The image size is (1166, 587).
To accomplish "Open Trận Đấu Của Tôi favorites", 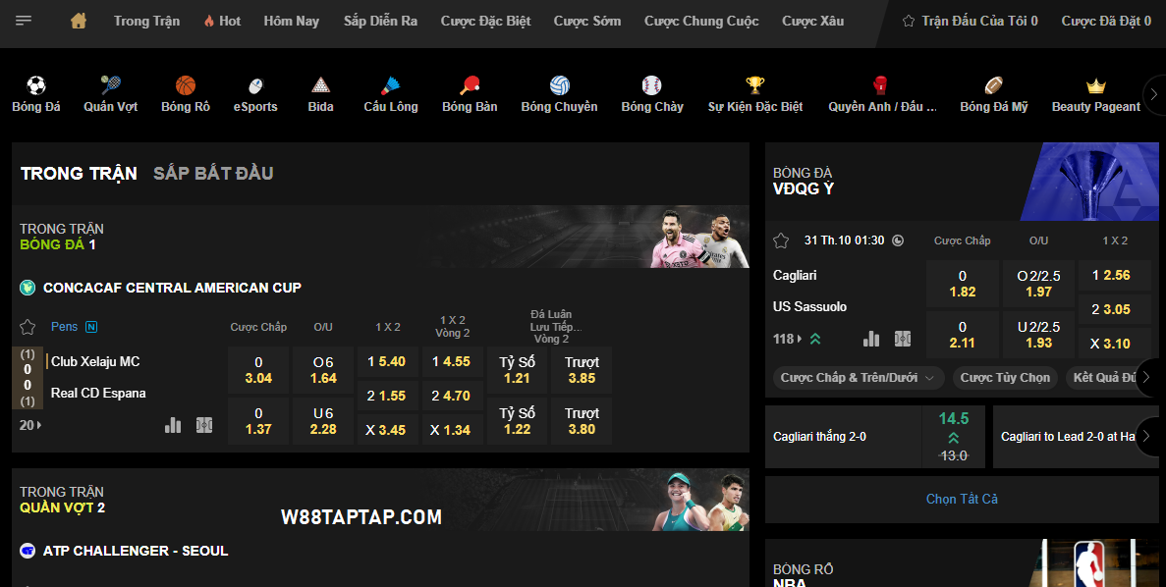I will point(970,21).
